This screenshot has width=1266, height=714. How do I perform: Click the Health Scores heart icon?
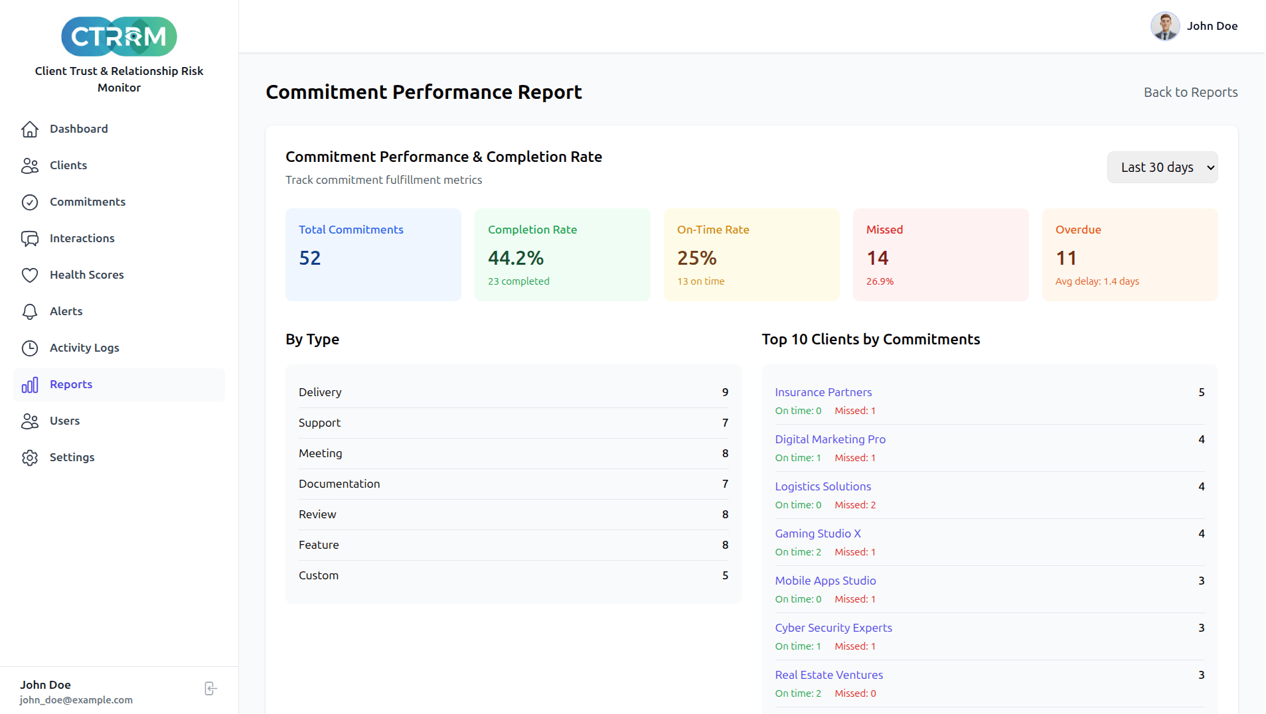click(x=30, y=275)
